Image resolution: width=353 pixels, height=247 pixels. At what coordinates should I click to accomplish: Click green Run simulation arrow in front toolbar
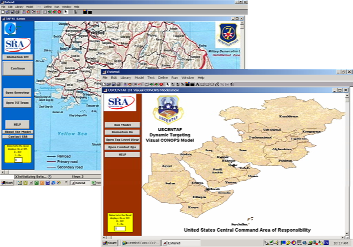(151, 84)
